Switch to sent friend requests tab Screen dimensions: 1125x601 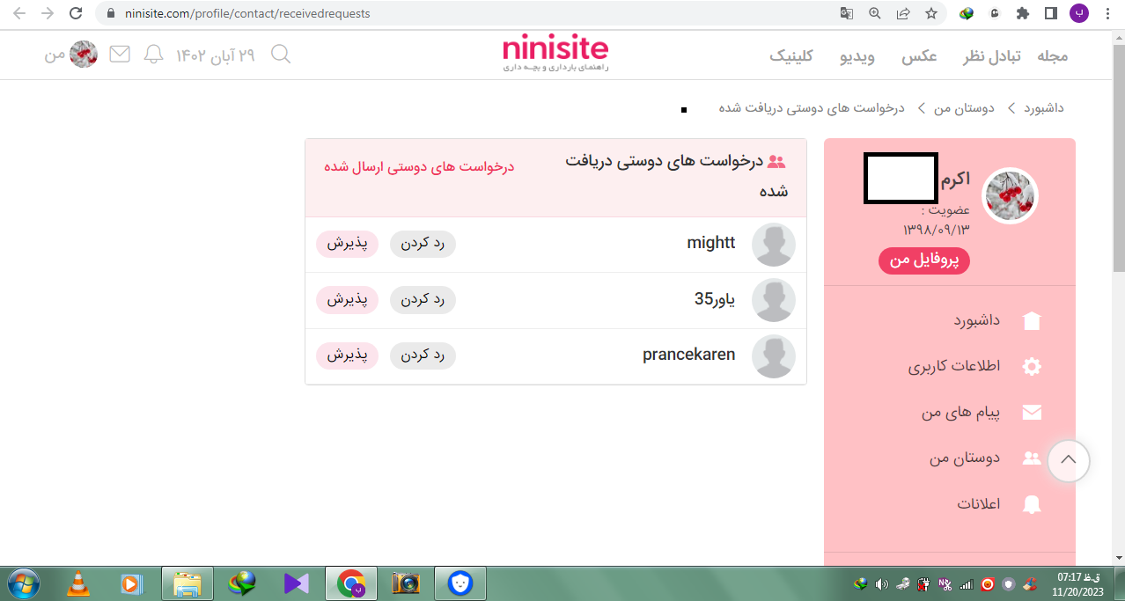coord(419,166)
